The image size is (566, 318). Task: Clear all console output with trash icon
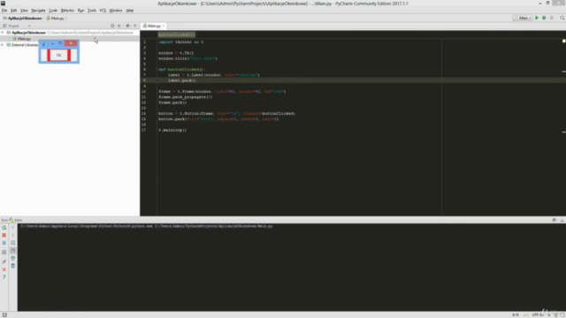click(x=13, y=266)
